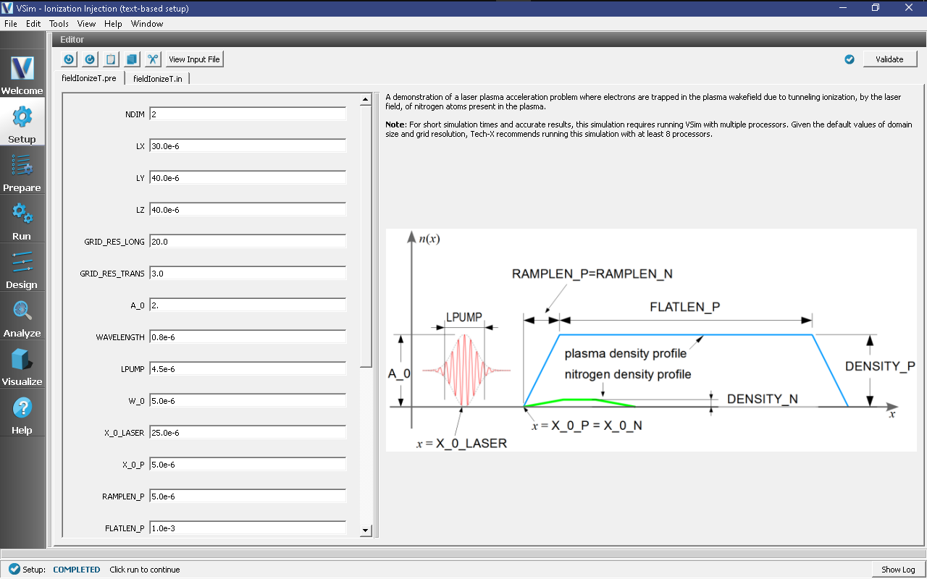
Task: Open the Window menu
Action: pos(147,23)
